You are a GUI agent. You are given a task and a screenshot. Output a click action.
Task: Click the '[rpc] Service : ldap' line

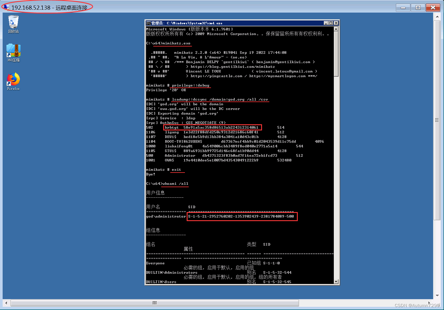pos(171,118)
